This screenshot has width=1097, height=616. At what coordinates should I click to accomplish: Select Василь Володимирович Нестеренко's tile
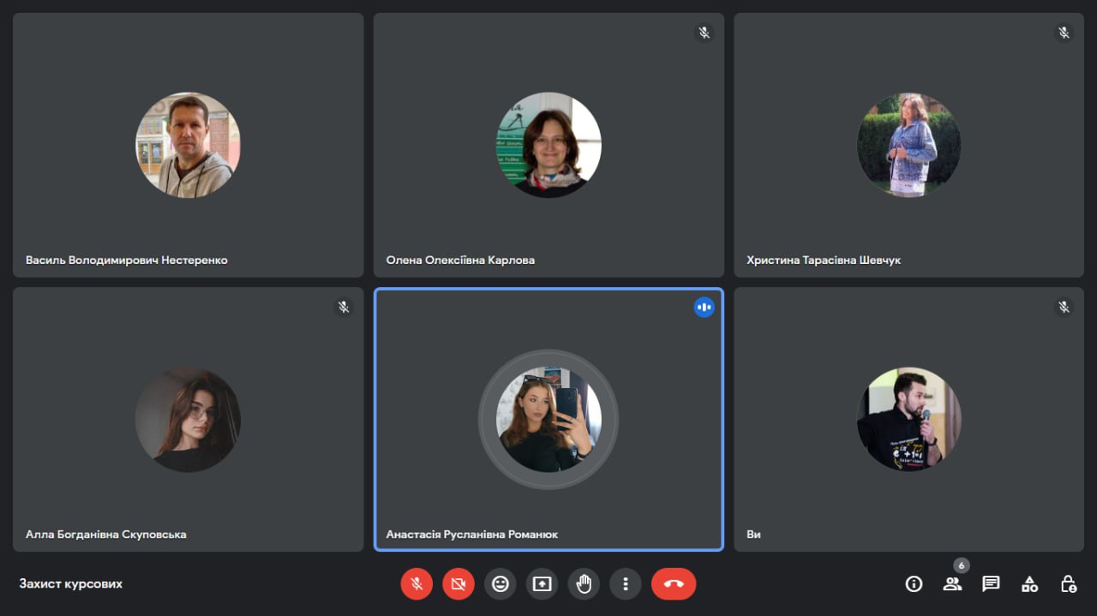tap(189, 145)
